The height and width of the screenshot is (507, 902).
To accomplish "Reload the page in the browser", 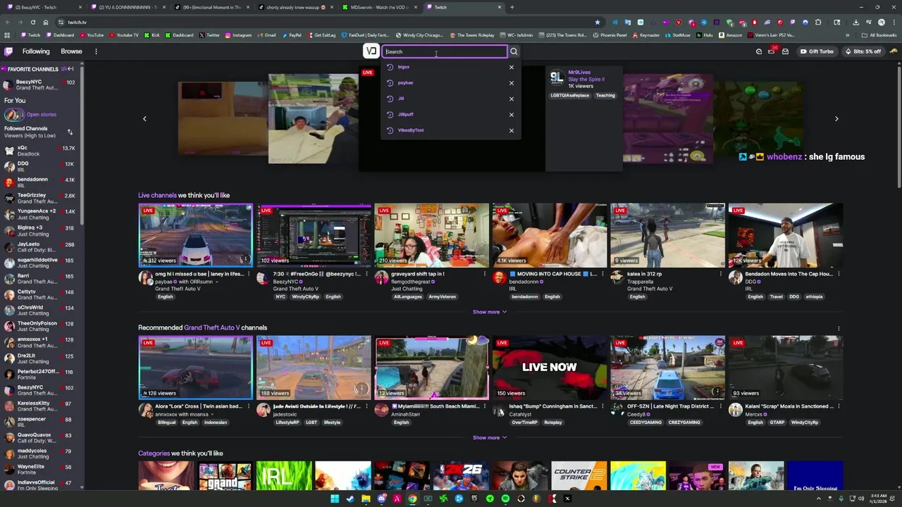I will tap(32, 22).
